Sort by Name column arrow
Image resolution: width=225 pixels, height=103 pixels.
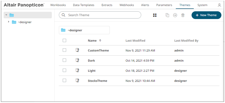pos(100,41)
